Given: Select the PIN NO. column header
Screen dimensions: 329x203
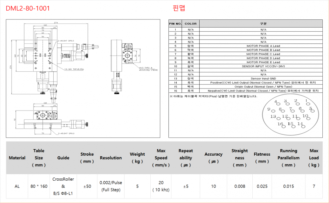Looking at the screenshot, I should (175, 24).
